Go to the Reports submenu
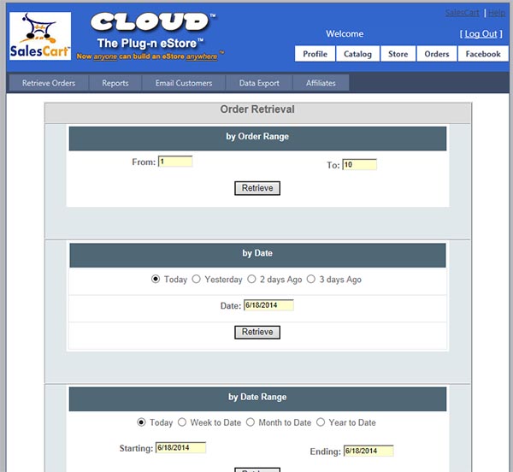Screen dimensions: 513x472 [x=115, y=83]
